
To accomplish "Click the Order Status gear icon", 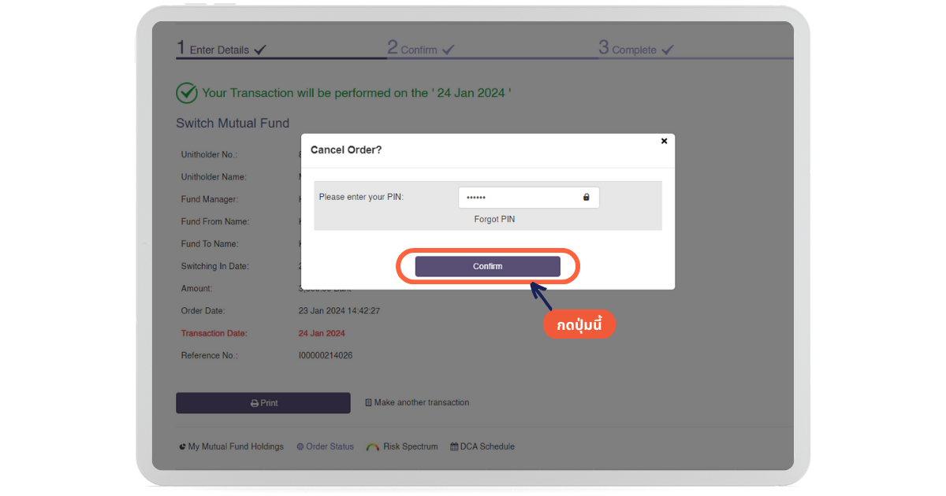I will pyautogui.click(x=300, y=447).
